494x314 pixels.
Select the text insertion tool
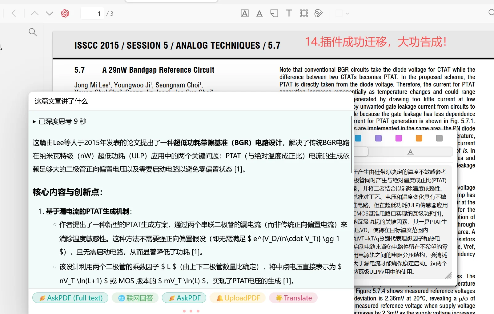click(289, 13)
